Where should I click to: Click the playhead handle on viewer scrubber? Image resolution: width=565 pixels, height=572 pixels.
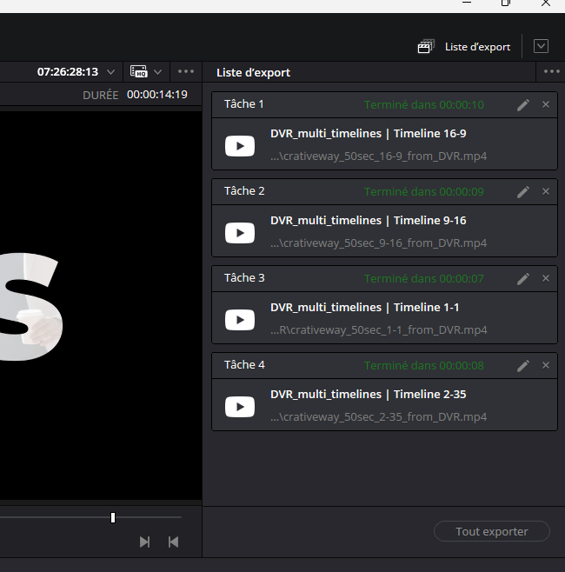tap(113, 517)
